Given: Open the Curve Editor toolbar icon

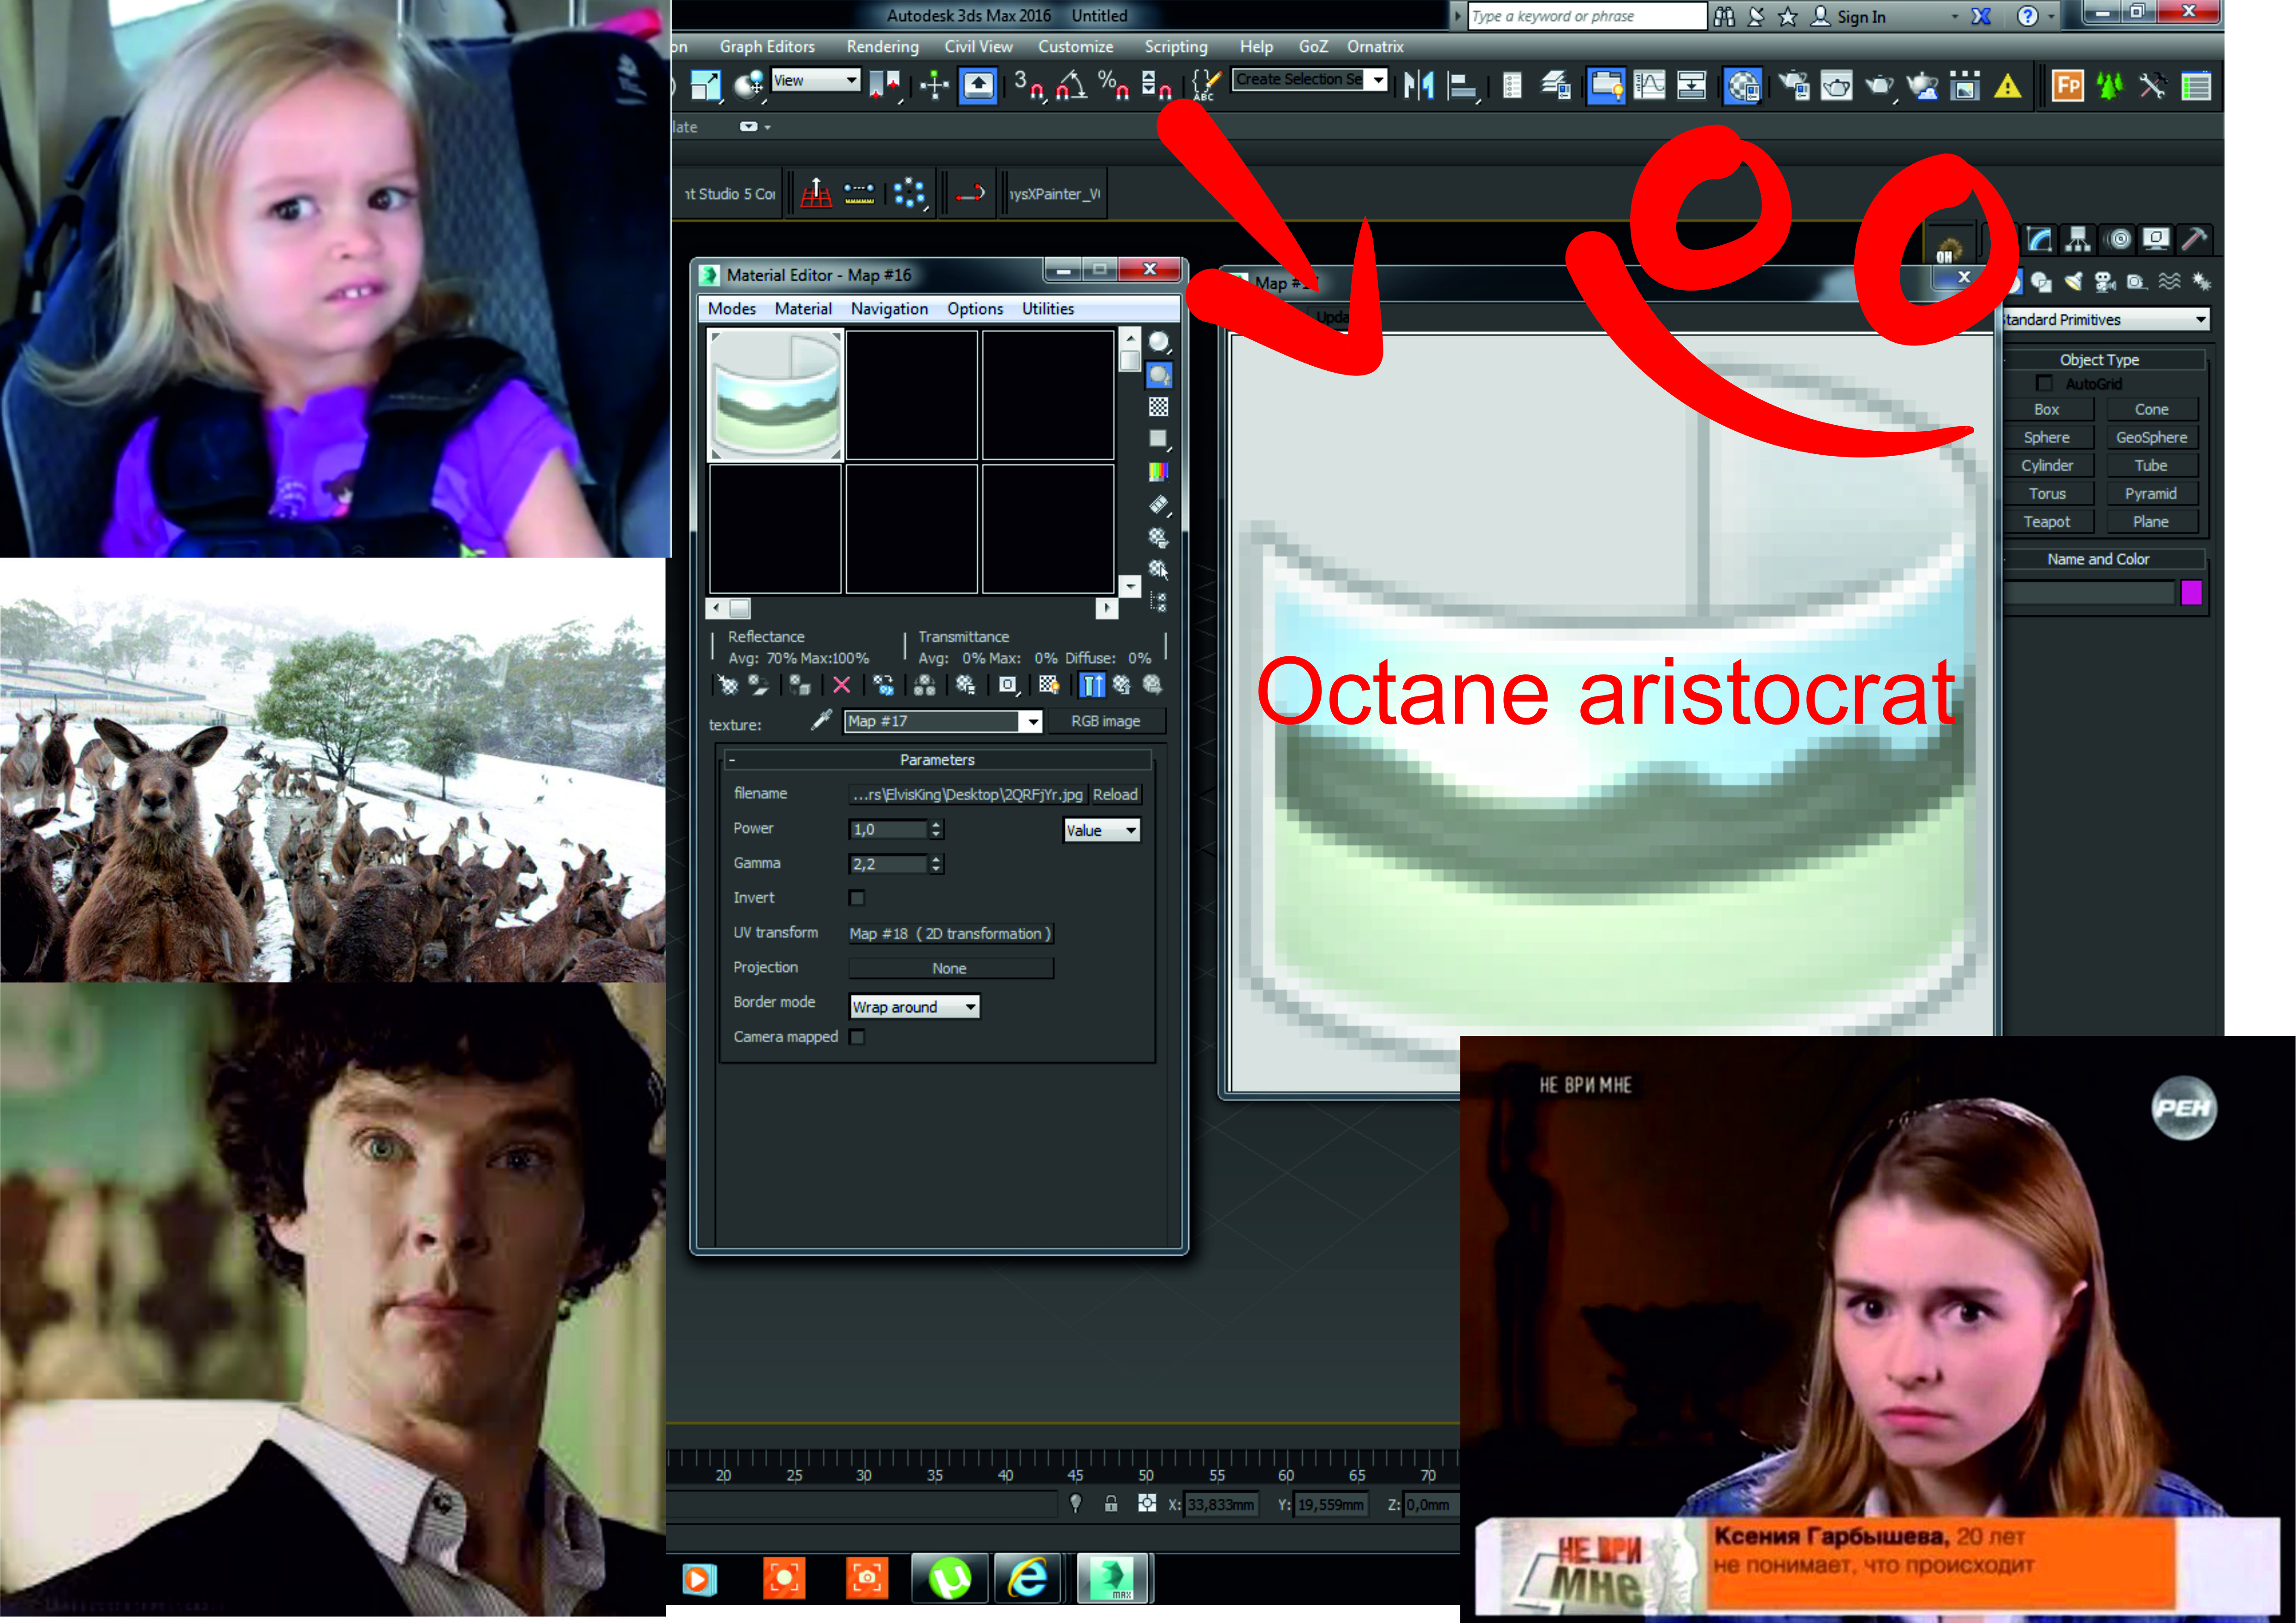Looking at the screenshot, I should pos(1649,86).
